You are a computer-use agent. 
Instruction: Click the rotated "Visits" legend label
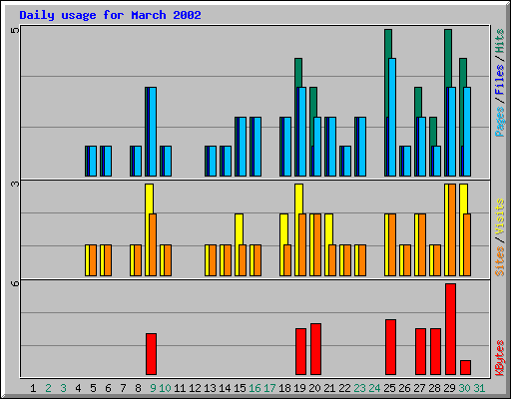coord(499,217)
